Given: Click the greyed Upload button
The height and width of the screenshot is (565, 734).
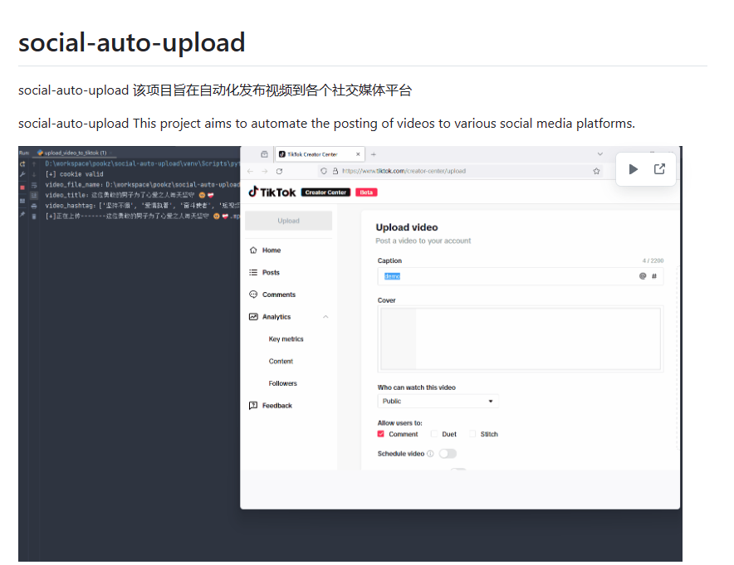Looking at the screenshot, I should click(288, 221).
